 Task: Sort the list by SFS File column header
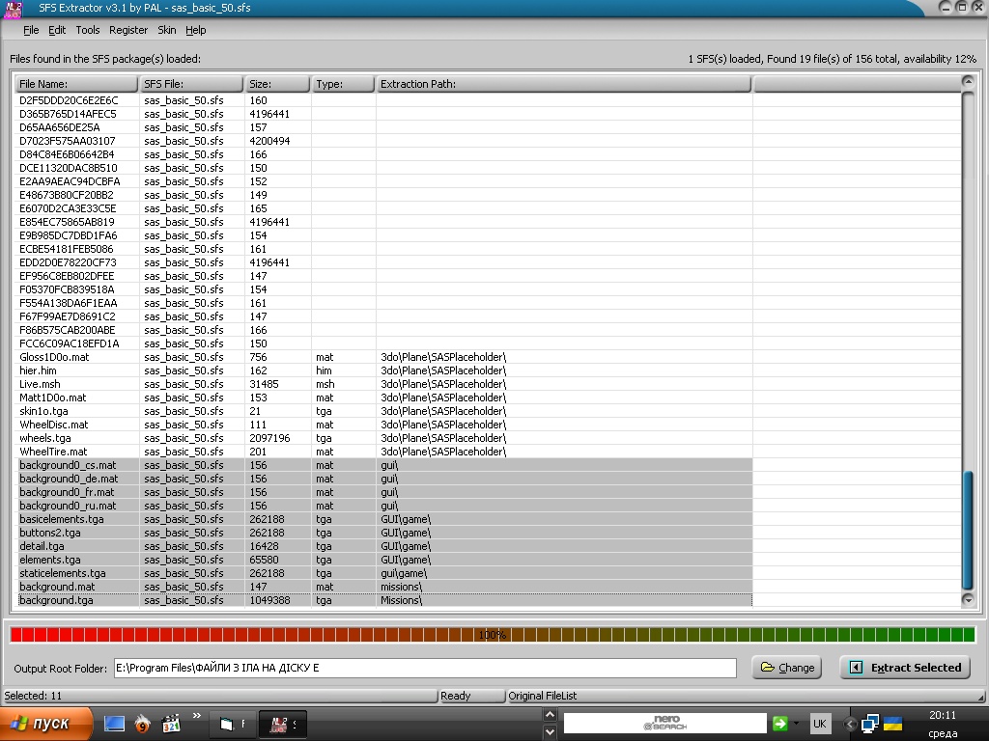point(191,84)
